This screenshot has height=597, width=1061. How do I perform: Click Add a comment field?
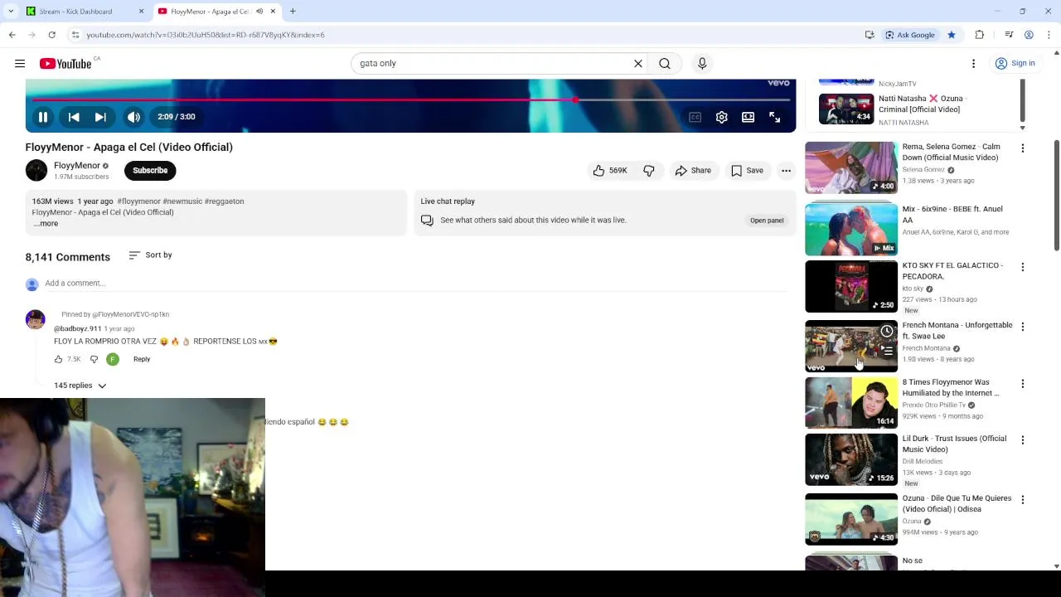coord(414,284)
